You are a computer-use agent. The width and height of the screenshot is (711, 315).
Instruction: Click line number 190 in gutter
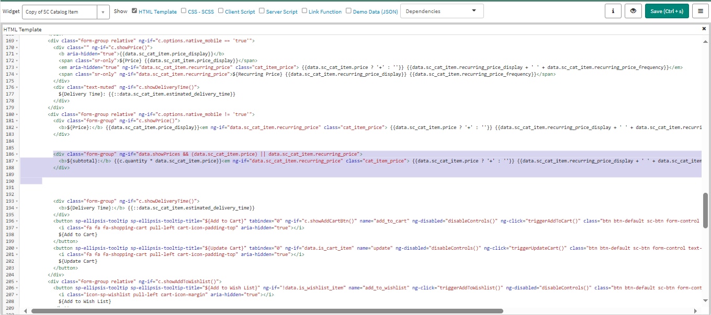pos(10,181)
